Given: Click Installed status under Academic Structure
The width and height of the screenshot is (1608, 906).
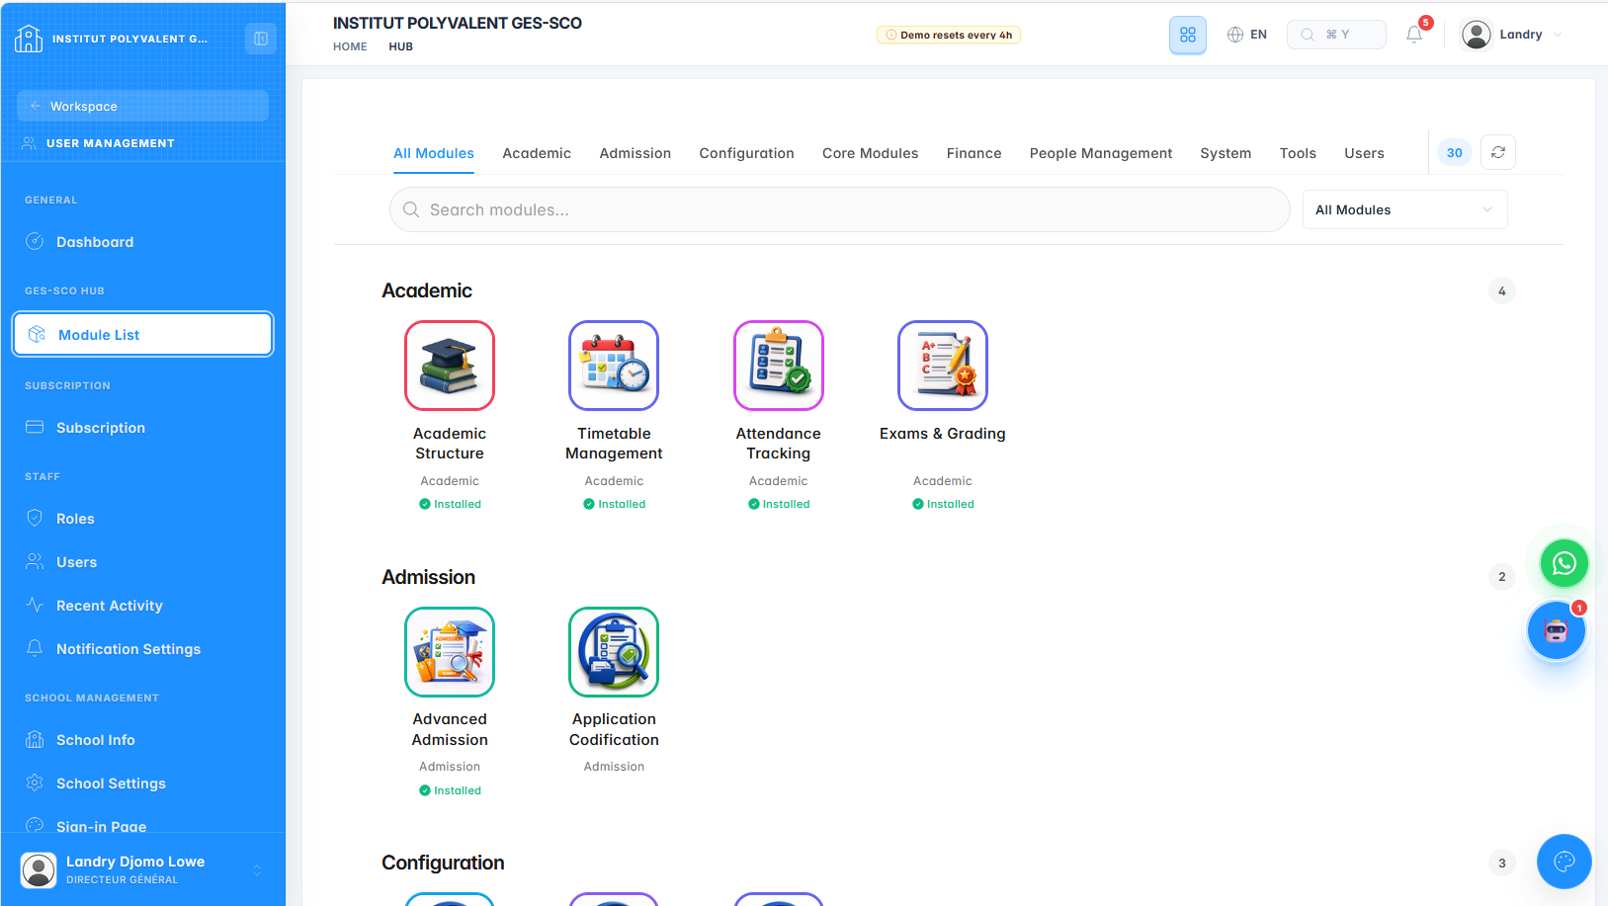Looking at the screenshot, I should [x=450, y=504].
